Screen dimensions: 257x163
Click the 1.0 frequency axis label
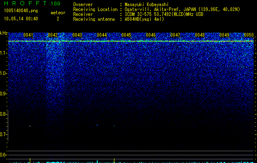(3, 73)
